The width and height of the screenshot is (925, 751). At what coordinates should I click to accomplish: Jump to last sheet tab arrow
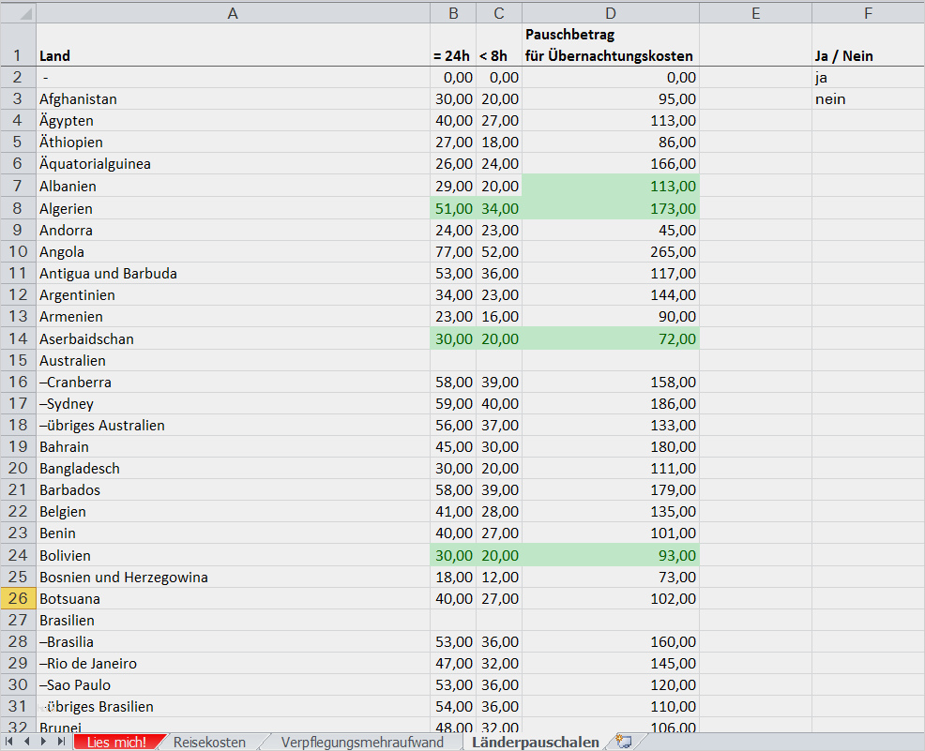click(61, 742)
